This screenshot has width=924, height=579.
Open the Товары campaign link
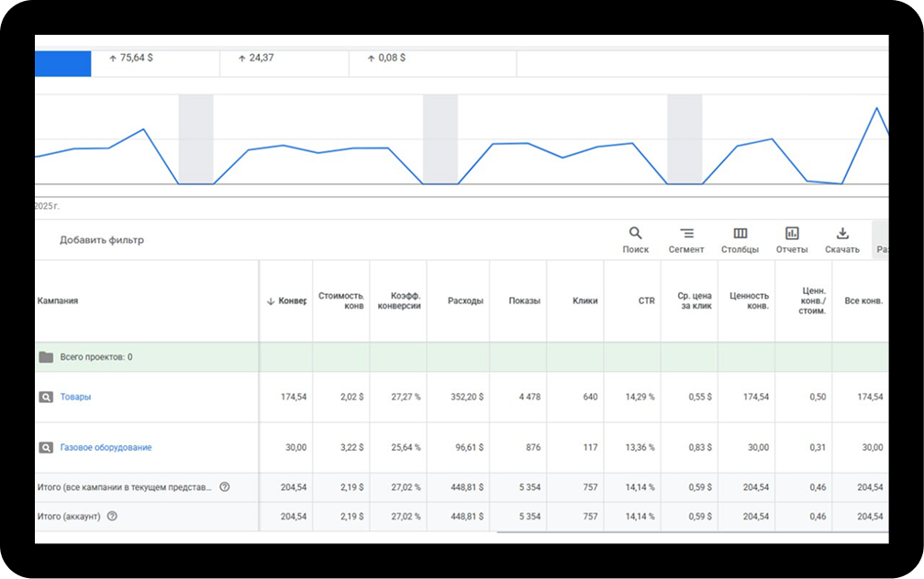pyautogui.click(x=75, y=398)
